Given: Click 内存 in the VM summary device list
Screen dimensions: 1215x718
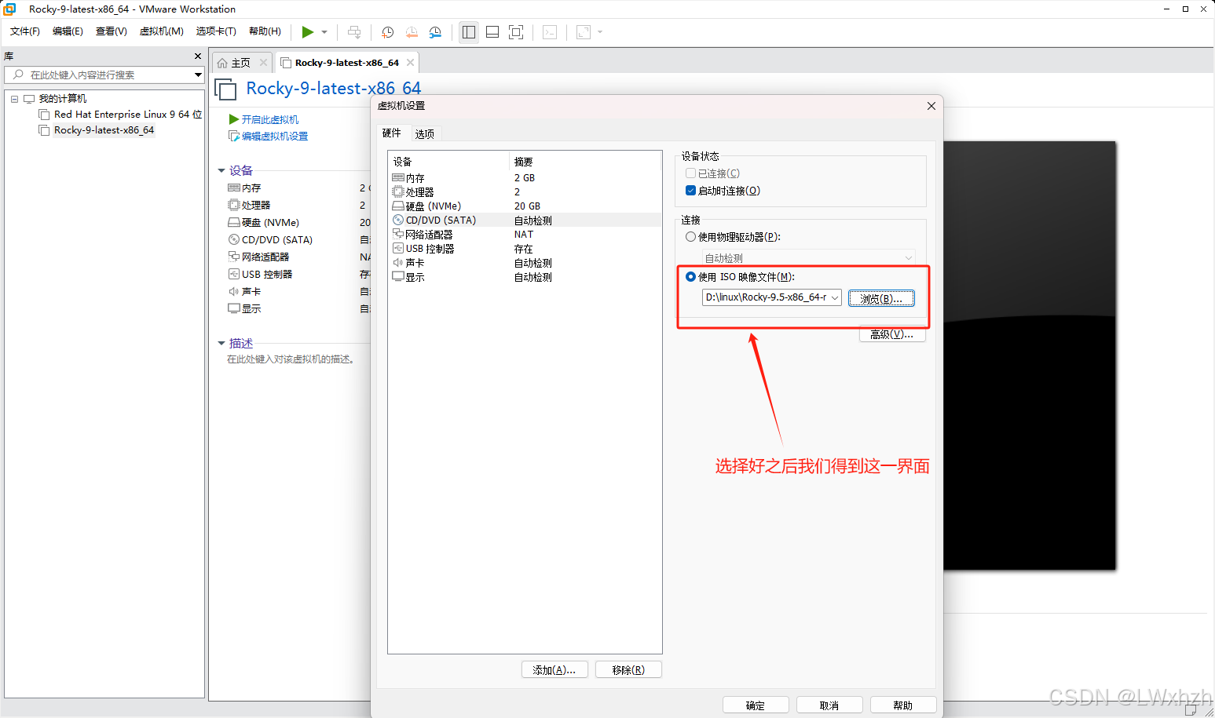Looking at the screenshot, I should 244,188.
